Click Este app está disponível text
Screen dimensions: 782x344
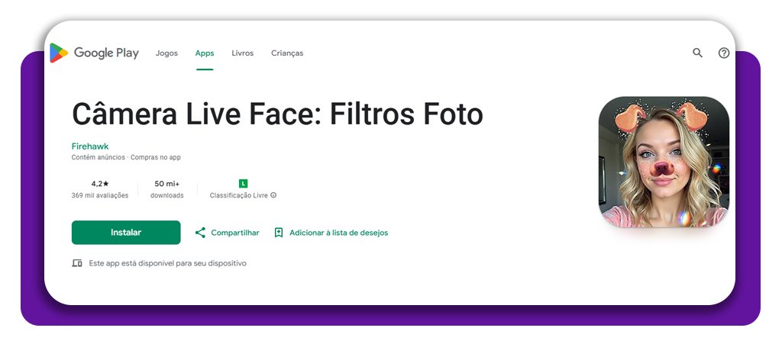[x=167, y=263]
